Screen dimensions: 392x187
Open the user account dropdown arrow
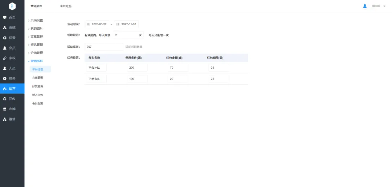[384, 7]
